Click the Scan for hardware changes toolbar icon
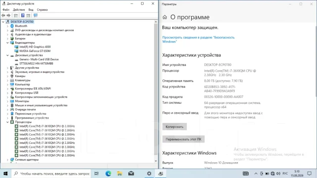The image size is (317, 178). 36,15
